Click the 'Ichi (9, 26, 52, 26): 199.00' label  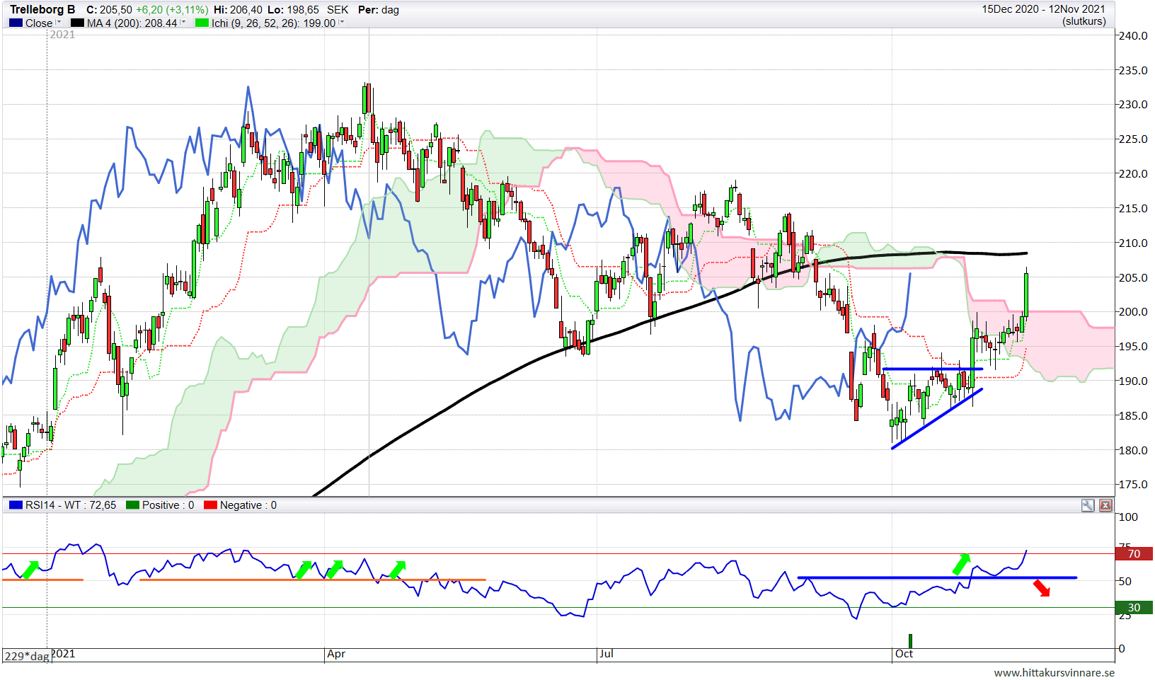coord(273,23)
